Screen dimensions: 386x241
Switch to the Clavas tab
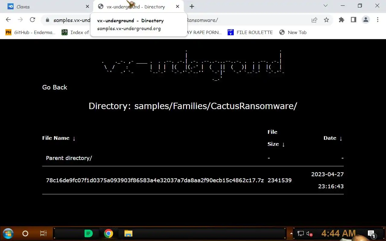(x=48, y=6)
